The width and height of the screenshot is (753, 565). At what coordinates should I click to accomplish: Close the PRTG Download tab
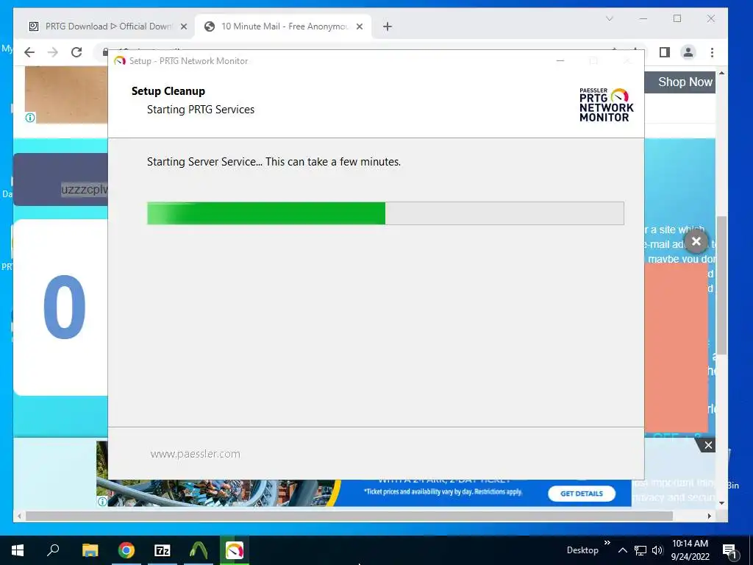(183, 26)
